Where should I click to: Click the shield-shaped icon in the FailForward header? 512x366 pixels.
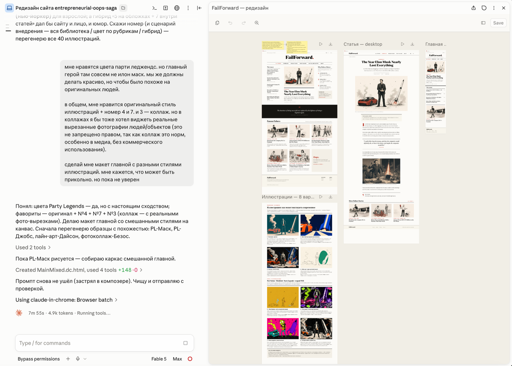484,8
